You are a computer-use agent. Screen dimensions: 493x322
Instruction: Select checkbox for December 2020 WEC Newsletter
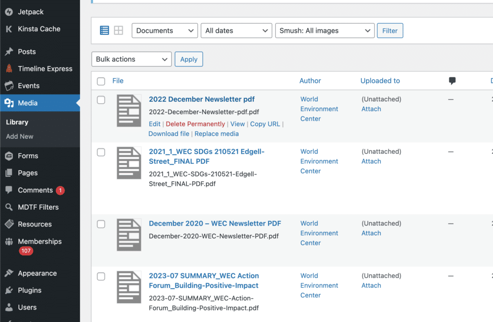coord(101,224)
